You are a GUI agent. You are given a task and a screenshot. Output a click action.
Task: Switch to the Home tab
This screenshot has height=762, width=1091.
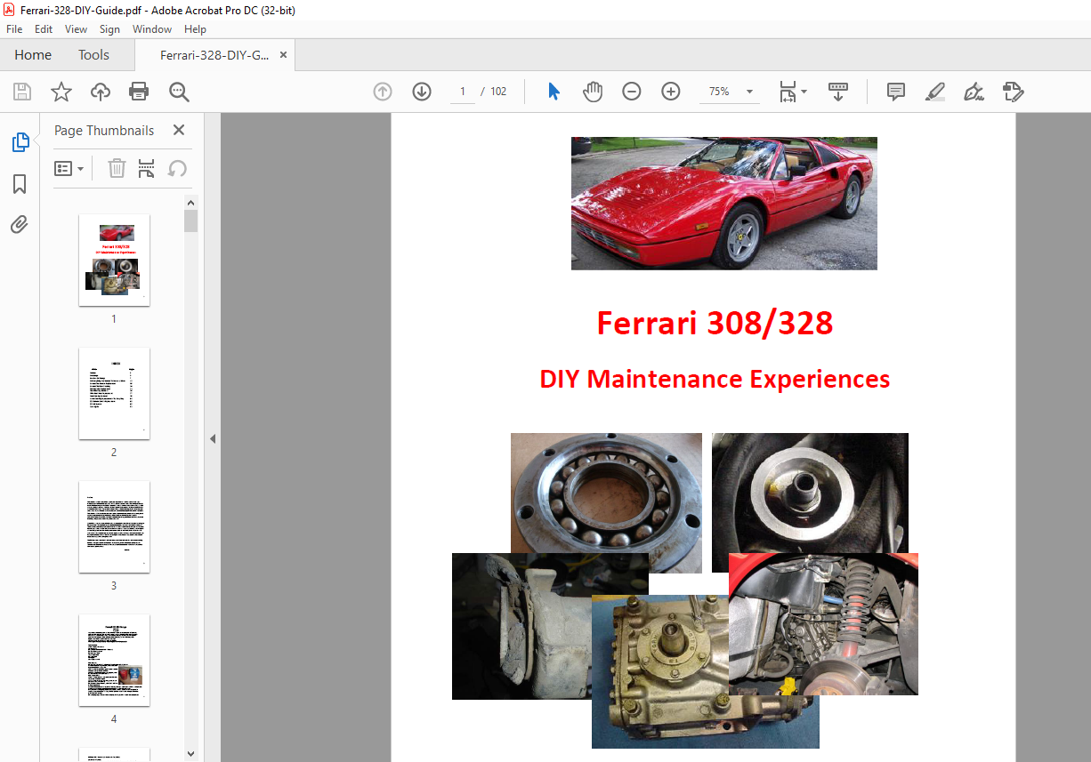click(x=33, y=55)
